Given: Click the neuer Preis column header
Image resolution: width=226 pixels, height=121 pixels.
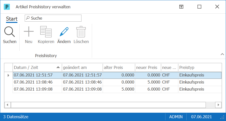Looking at the screenshot, I should click(148, 67).
